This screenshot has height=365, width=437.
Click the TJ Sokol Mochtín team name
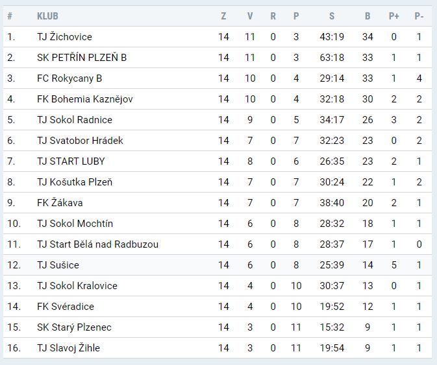click(75, 224)
